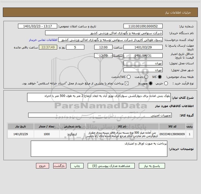Click the تاریخ نیاز column header

click(x=21, y=126)
